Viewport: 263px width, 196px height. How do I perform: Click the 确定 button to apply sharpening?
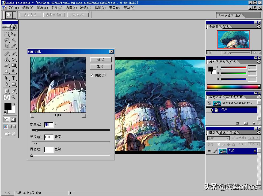pyautogui.click(x=100, y=59)
